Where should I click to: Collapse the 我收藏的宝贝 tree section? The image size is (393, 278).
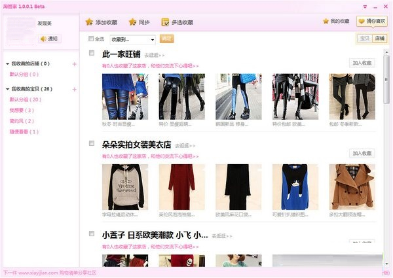[x=7, y=88]
